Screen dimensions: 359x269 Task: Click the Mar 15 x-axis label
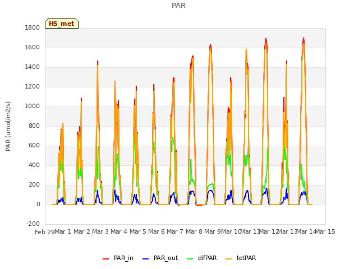coord(325,231)
